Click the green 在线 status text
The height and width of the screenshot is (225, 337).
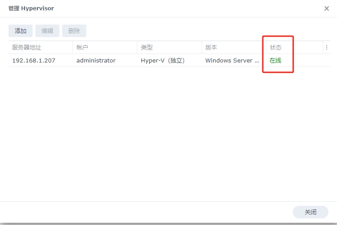tap(275, 60)
